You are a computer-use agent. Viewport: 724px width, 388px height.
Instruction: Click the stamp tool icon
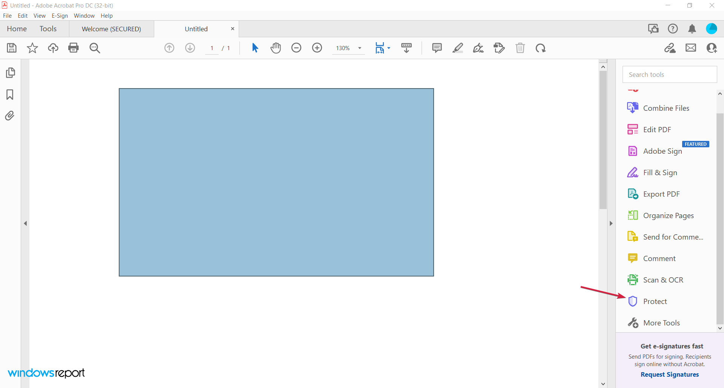coord(499,48)
